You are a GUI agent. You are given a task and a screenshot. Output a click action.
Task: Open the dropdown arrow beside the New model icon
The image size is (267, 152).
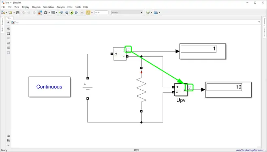(x=6, y=13)
